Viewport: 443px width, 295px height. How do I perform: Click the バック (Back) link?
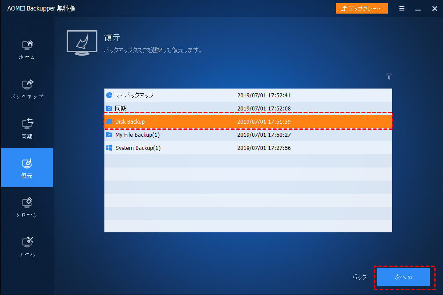[359, 277]
